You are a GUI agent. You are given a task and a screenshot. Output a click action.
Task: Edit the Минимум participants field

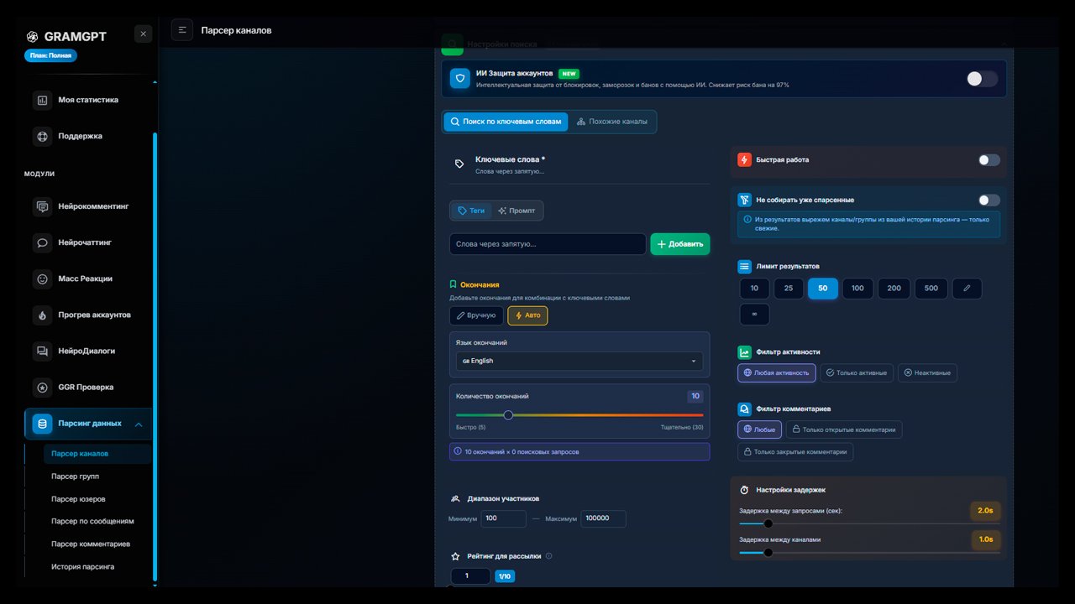click(x=503, y=518)
